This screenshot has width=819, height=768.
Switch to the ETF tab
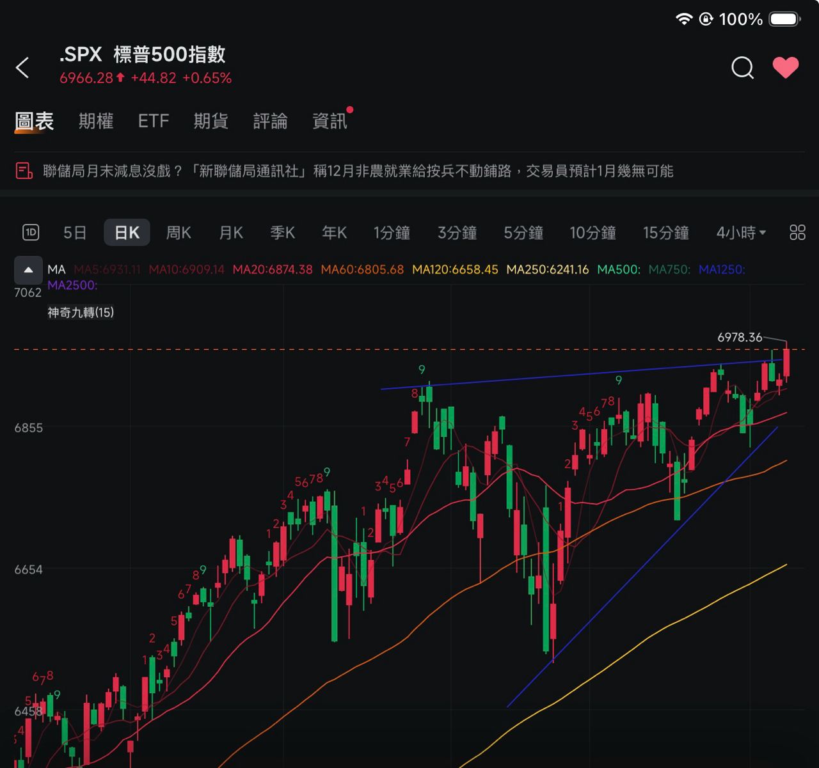coord(154,121)
